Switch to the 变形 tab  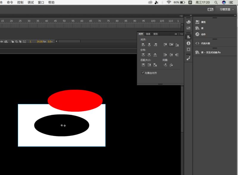pyautogui.click(x=155, y=34)
